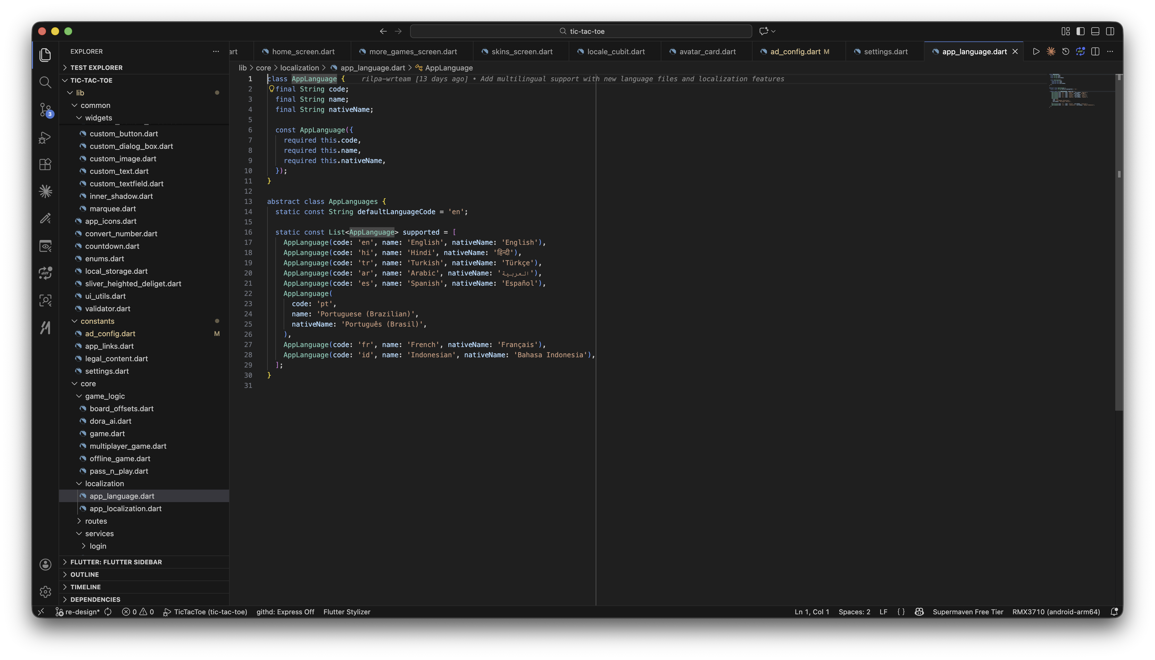Open the editor More Actions ellipsis
The width and height of the screenshot is (1155, 660).
(1110, 52)
